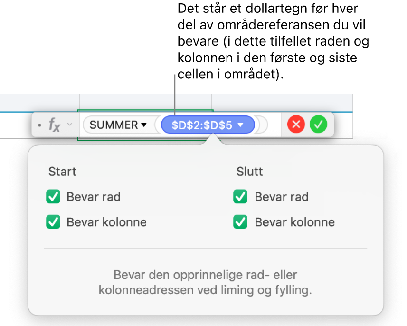Uncheck Bevar rad under Slutt
The width and height of the screenshot is (407, 326).
(x=241, y=197)
